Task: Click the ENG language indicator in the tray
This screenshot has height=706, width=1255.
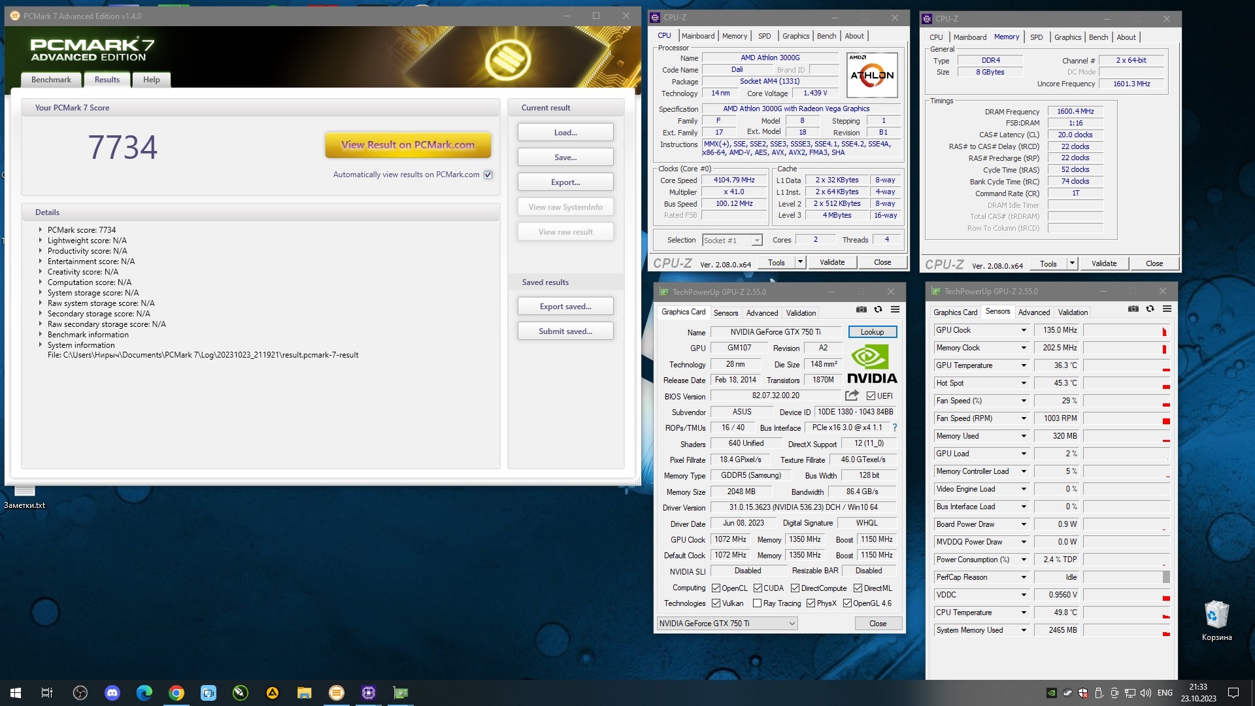Action: [1165, 693]
